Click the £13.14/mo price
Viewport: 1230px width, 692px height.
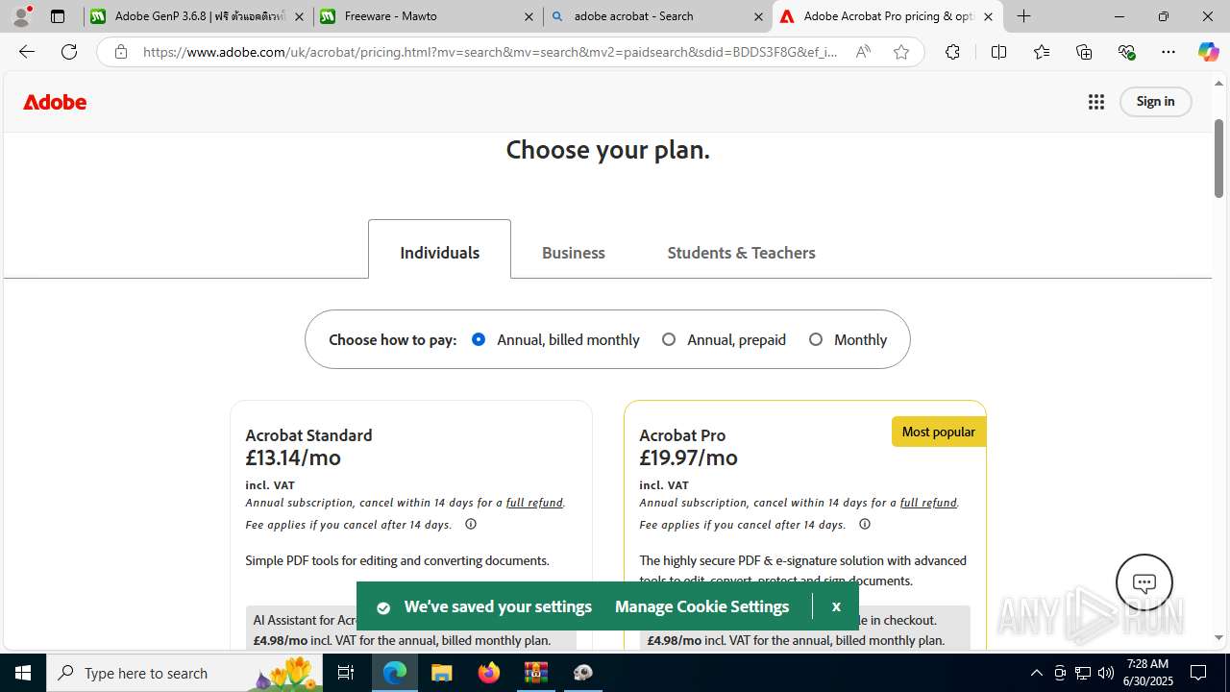[293, 457]
